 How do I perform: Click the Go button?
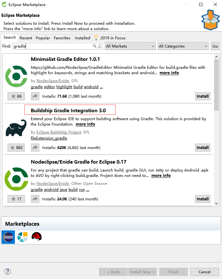point(215,46)
